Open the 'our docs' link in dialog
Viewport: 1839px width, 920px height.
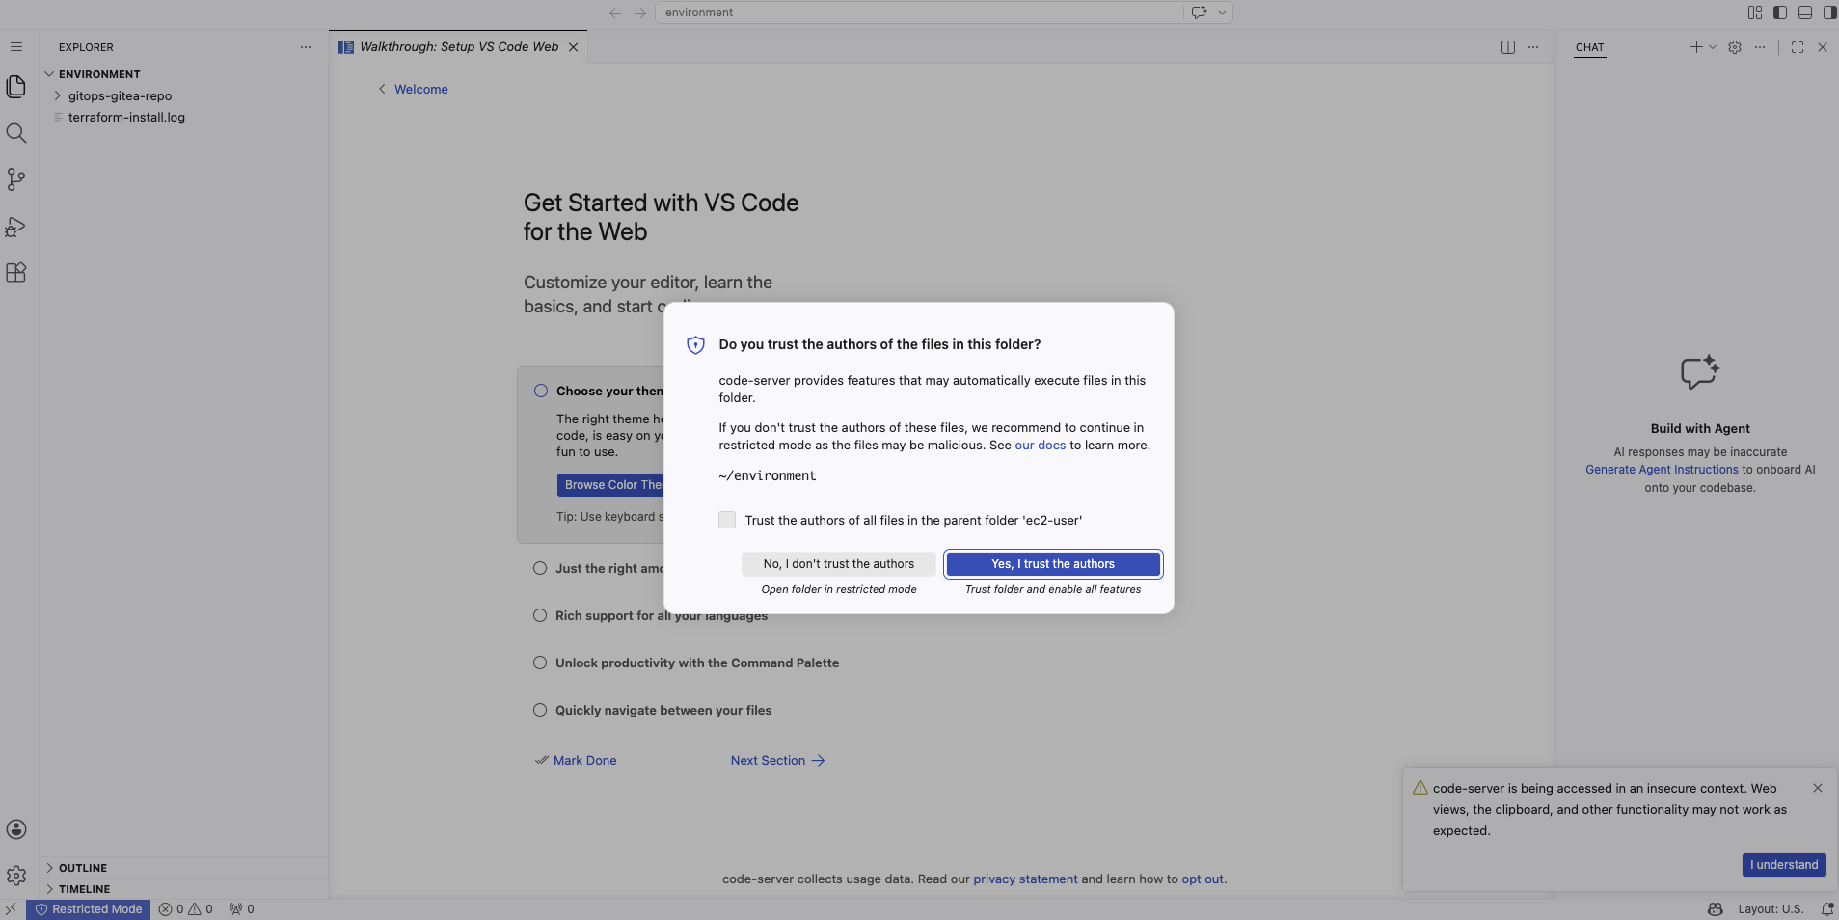1041,445
